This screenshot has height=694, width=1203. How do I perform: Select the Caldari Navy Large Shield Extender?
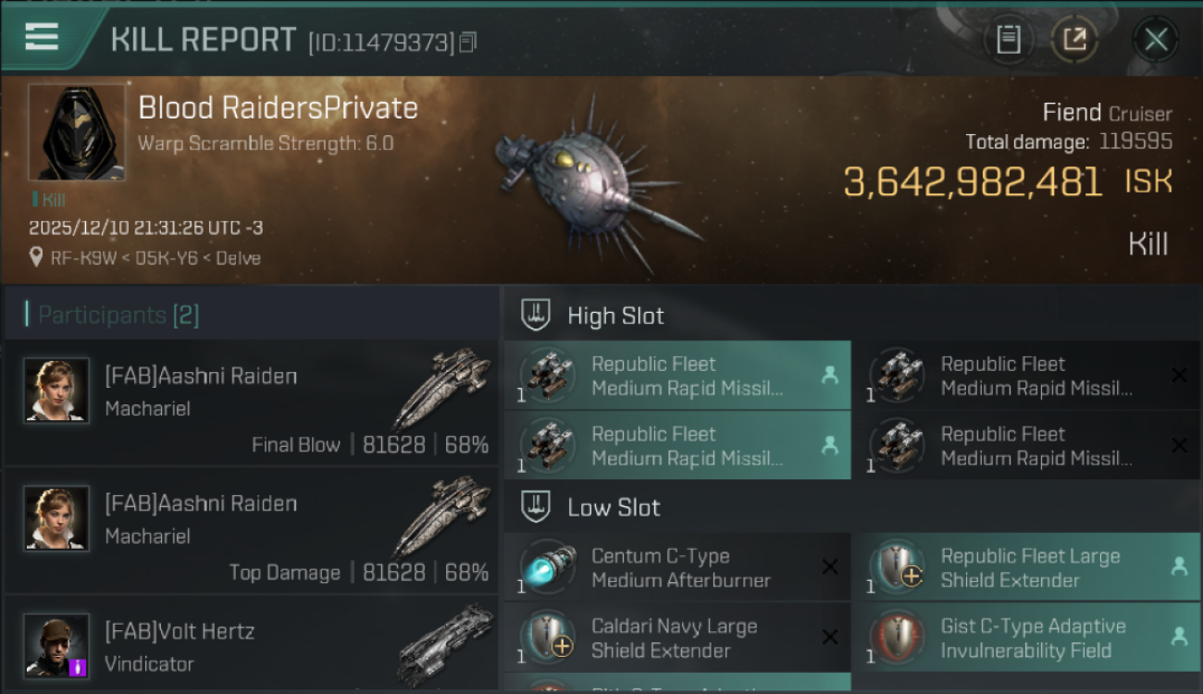tap(676, 638)
